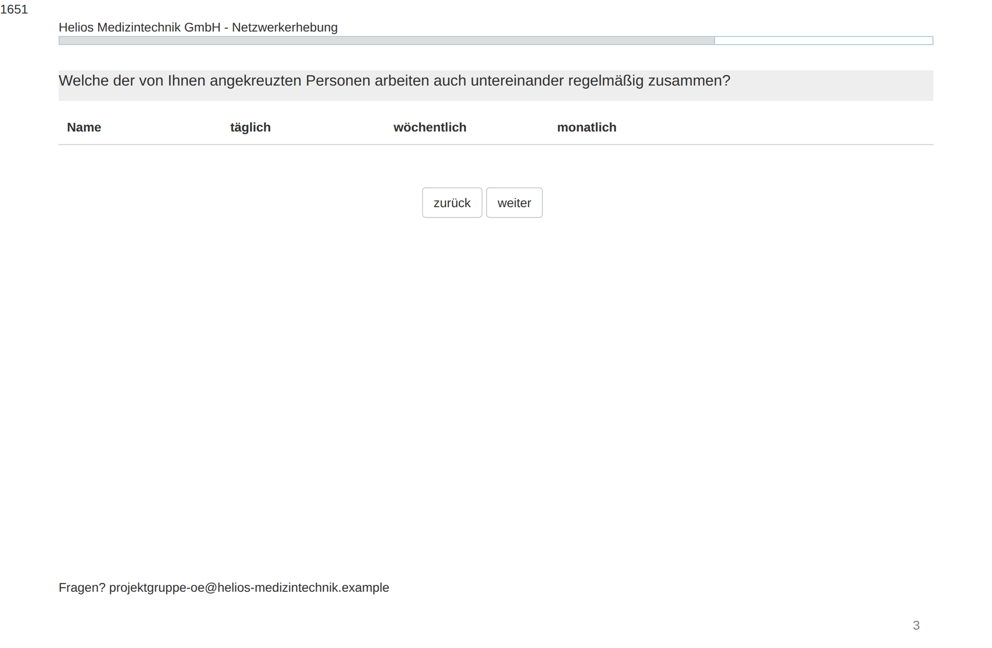Select the Name column header

click(x=84, y=127)
